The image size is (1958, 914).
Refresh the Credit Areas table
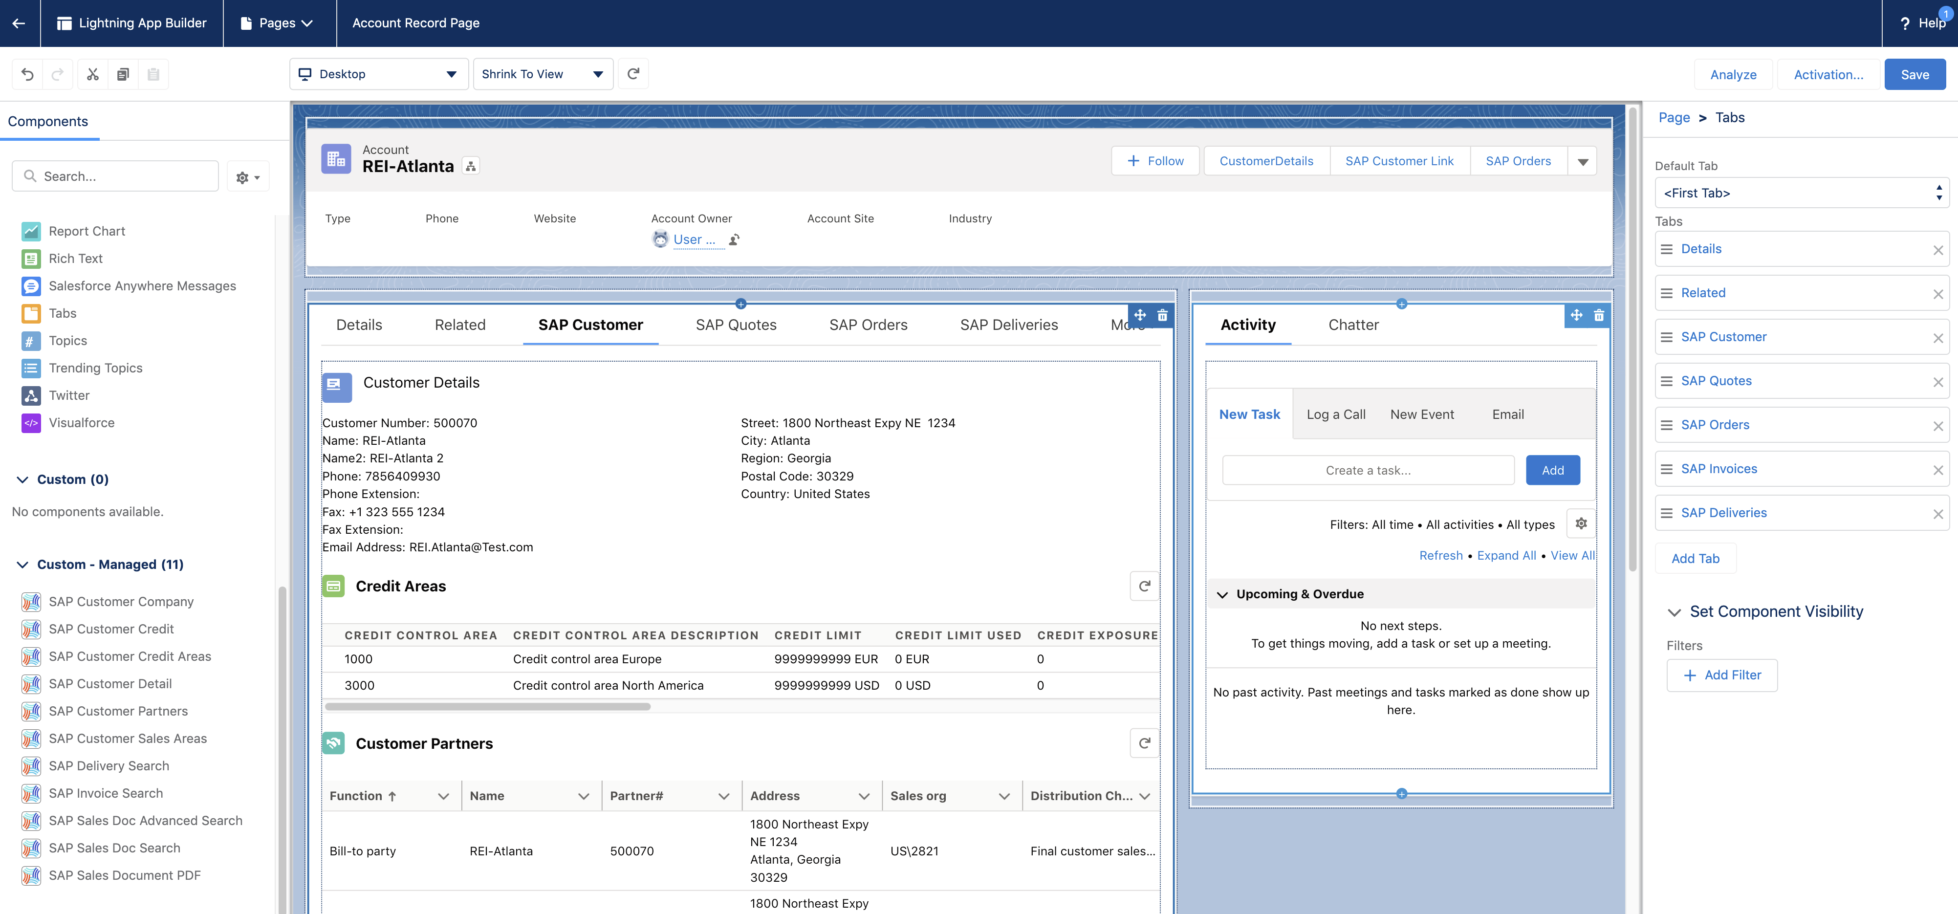1144,586
